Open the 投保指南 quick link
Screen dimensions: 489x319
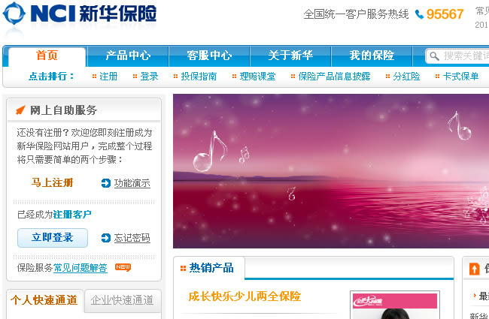(x=199, y=77)
